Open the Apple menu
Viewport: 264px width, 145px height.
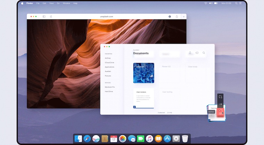22,3
